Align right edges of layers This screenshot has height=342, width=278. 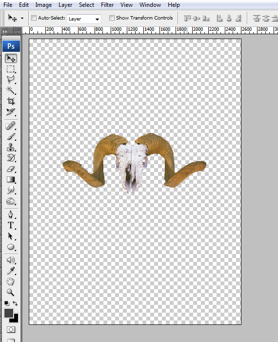click(x=238, y=19)
